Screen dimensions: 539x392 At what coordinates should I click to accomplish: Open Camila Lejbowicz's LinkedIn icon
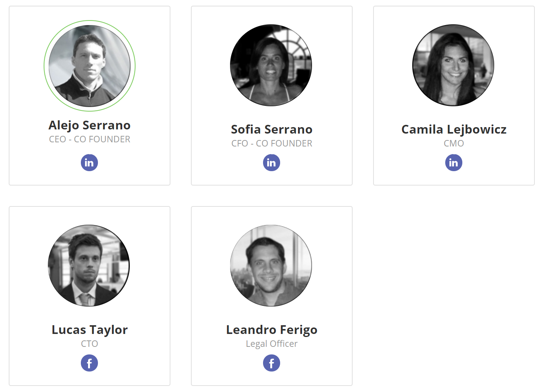coord(454,163)
